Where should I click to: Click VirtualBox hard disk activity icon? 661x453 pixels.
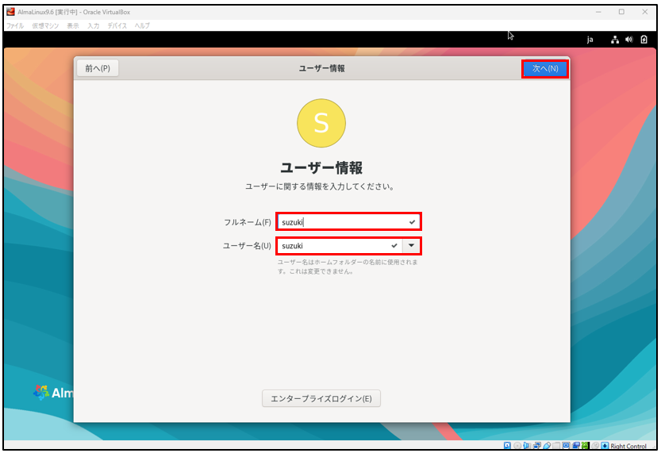[x=508, y=446]
